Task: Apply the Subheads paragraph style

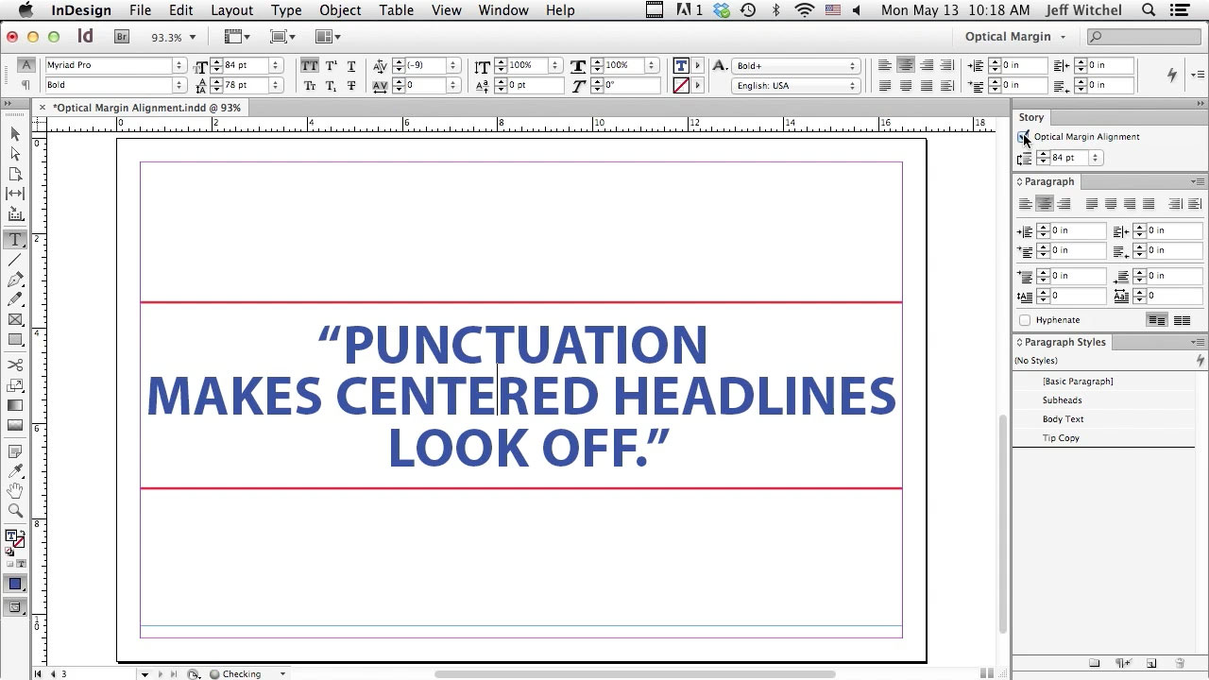Action: pos(1062,399)
